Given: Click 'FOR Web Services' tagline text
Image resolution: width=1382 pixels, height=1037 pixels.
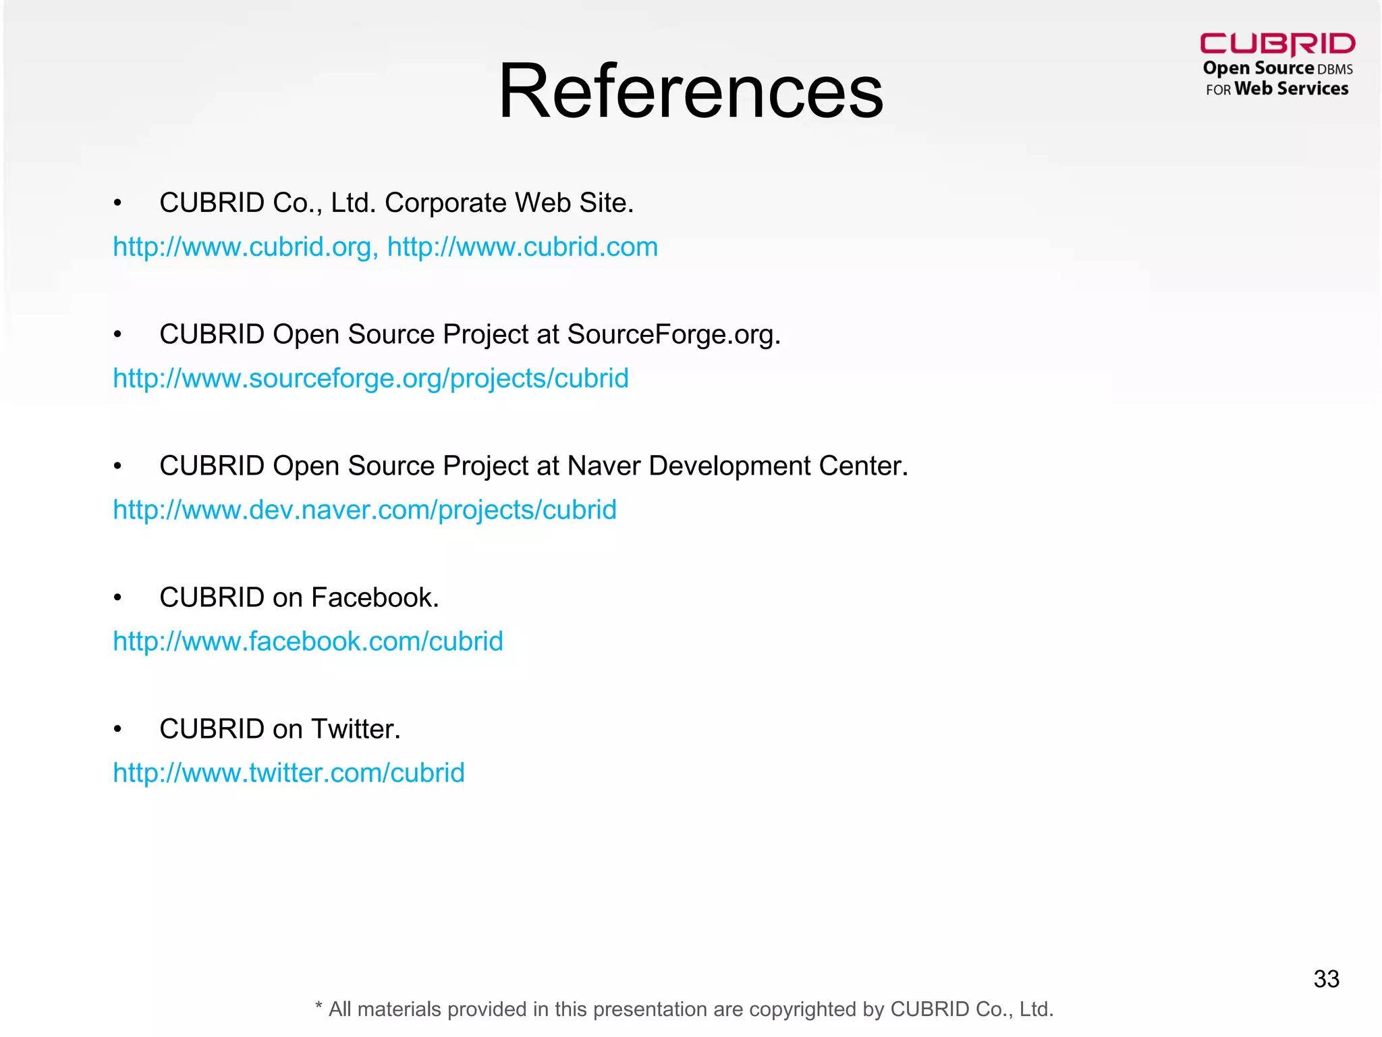Looking at the screenshot, I should [1277, 89].
